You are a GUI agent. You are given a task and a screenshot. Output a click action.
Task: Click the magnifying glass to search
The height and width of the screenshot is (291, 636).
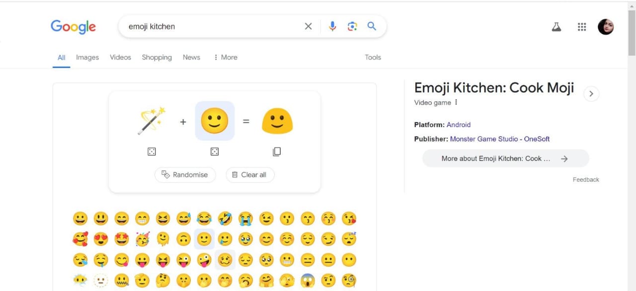pyautogui.click(x=372, y=26)
